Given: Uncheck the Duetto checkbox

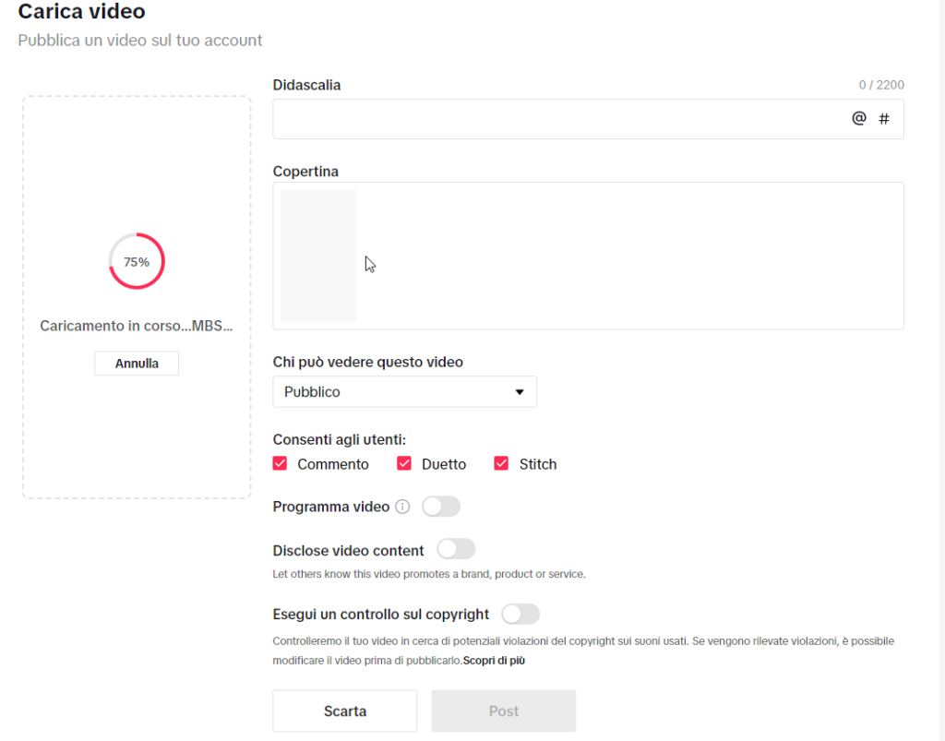Looking at the screenshot, I should [x=404, y=463].
